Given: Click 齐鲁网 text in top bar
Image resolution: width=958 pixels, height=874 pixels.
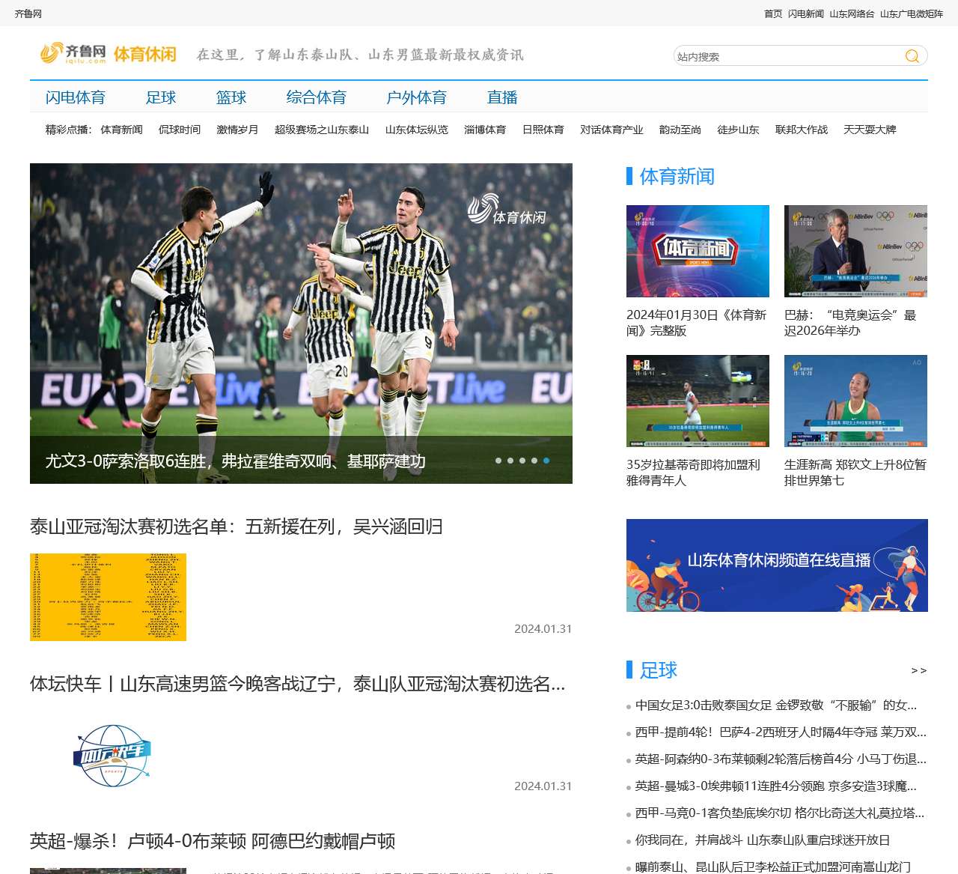Looking at the screenshot, I should tap(28, 13).
